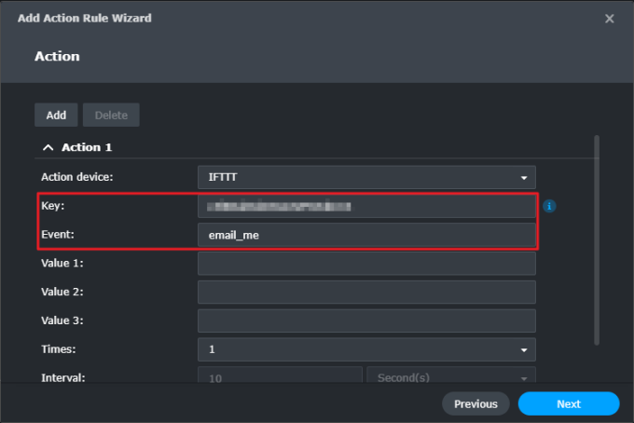
Task: Click the Event field containing email_me
Action: click(366, 235)
